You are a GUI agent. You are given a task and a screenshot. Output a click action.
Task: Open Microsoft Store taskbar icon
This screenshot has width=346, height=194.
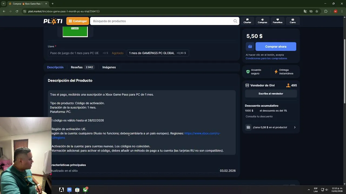[77, 190]
